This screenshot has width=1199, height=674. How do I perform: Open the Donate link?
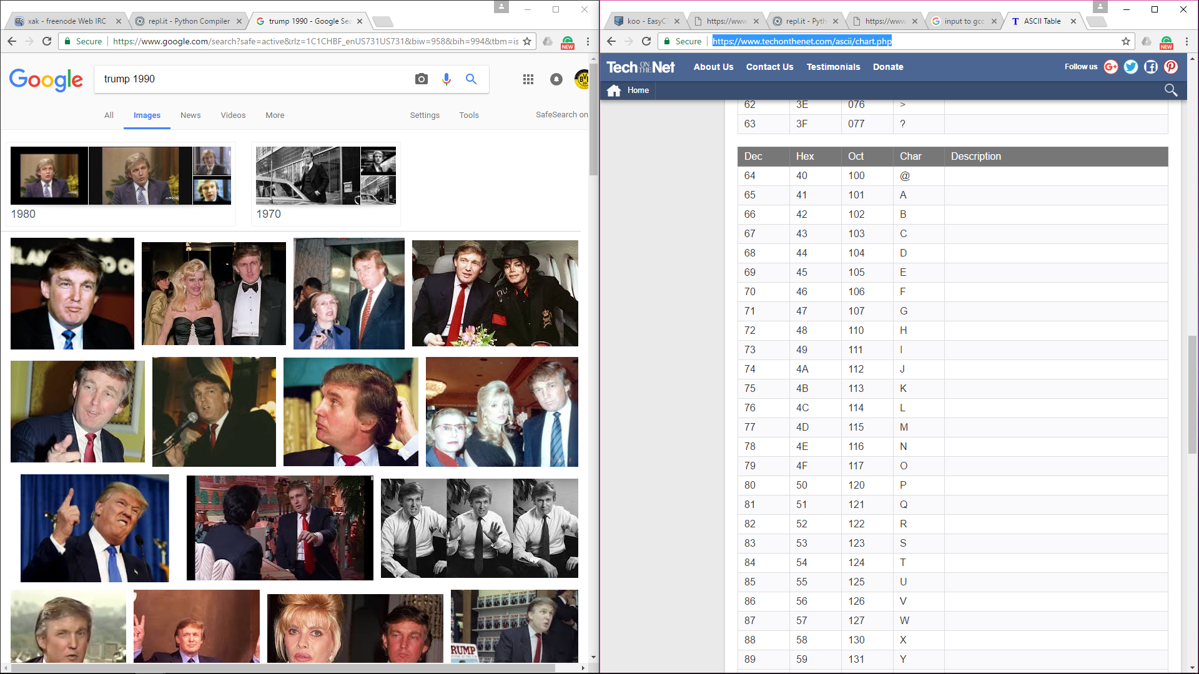tap(888, 67)
